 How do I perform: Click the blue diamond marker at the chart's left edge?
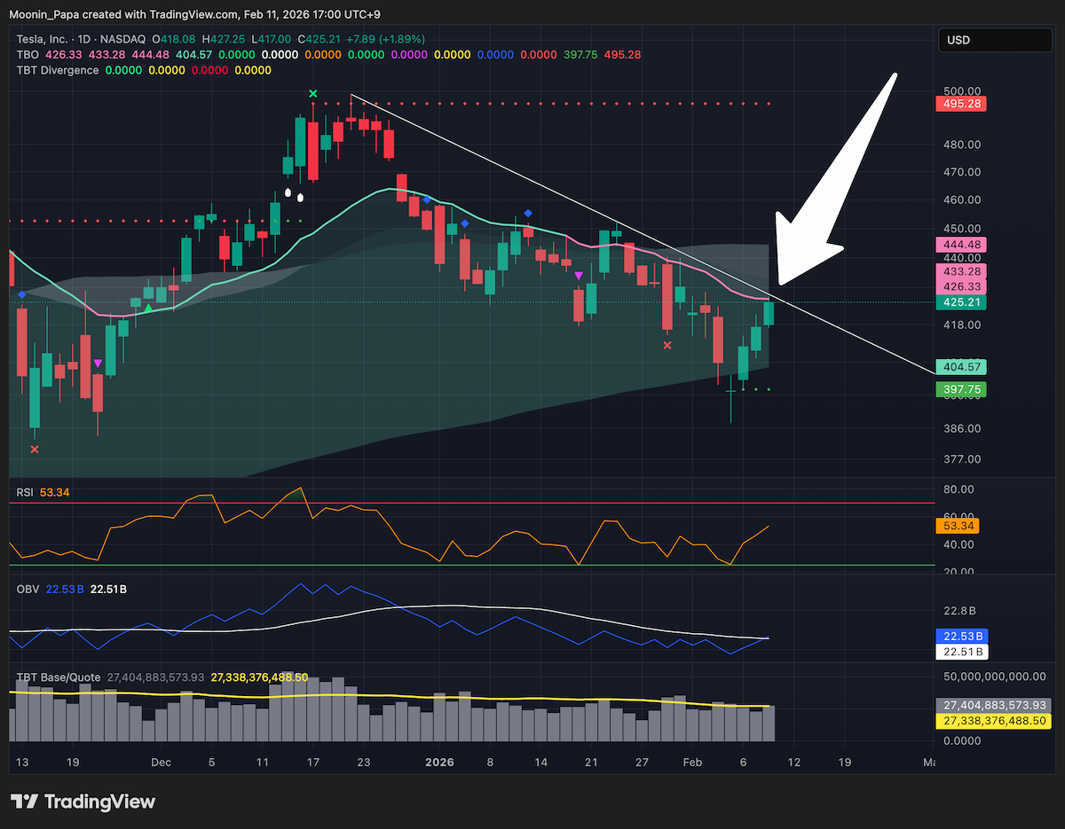[x=20, y=293]
